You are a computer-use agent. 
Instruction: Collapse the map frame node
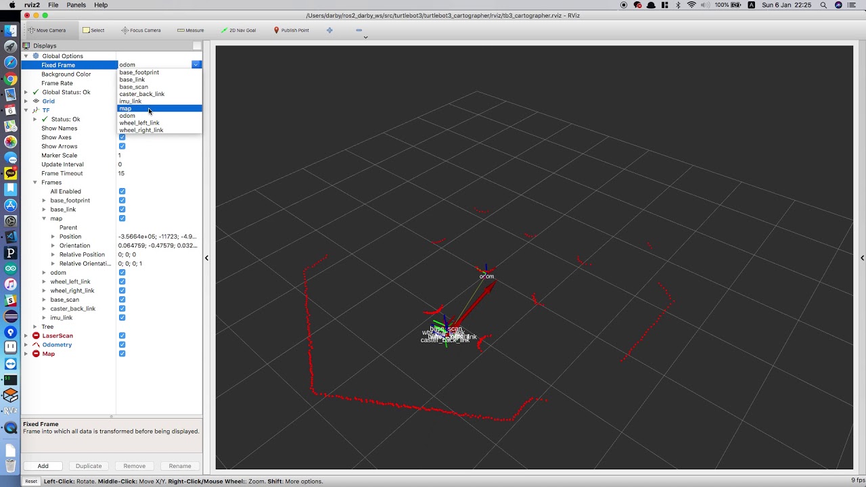pyautogui.click(x=44, y=218)
